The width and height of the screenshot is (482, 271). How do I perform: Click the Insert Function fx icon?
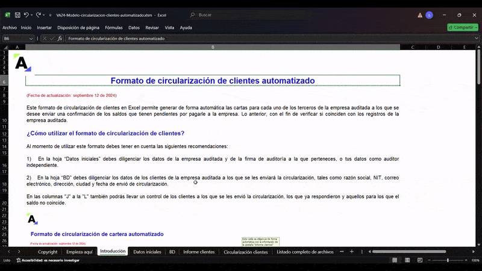60,39
